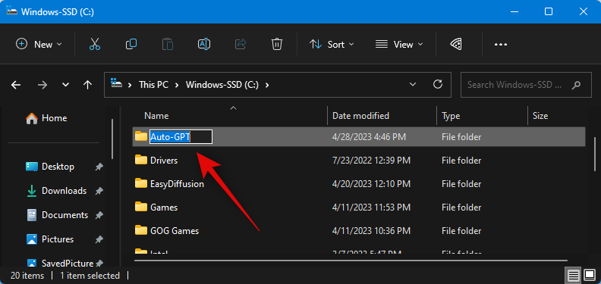Image resolution: width=601 pixels, height=284 pixels.
Task: Click the pin icon beside Pictures
Action: point(99,239)
